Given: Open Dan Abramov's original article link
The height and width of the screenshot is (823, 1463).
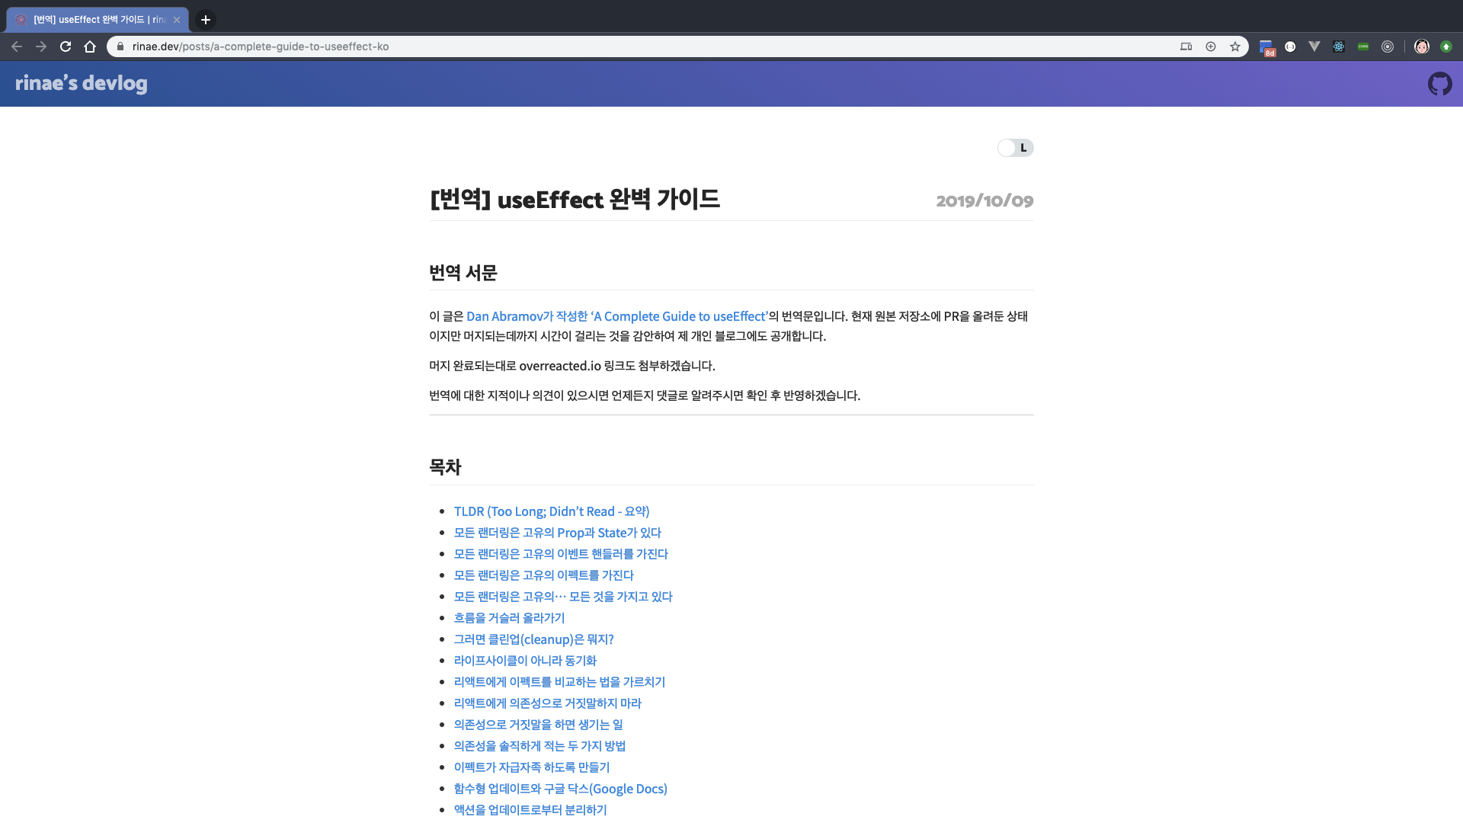Looking at the screenshot, I should coord(617,316).
